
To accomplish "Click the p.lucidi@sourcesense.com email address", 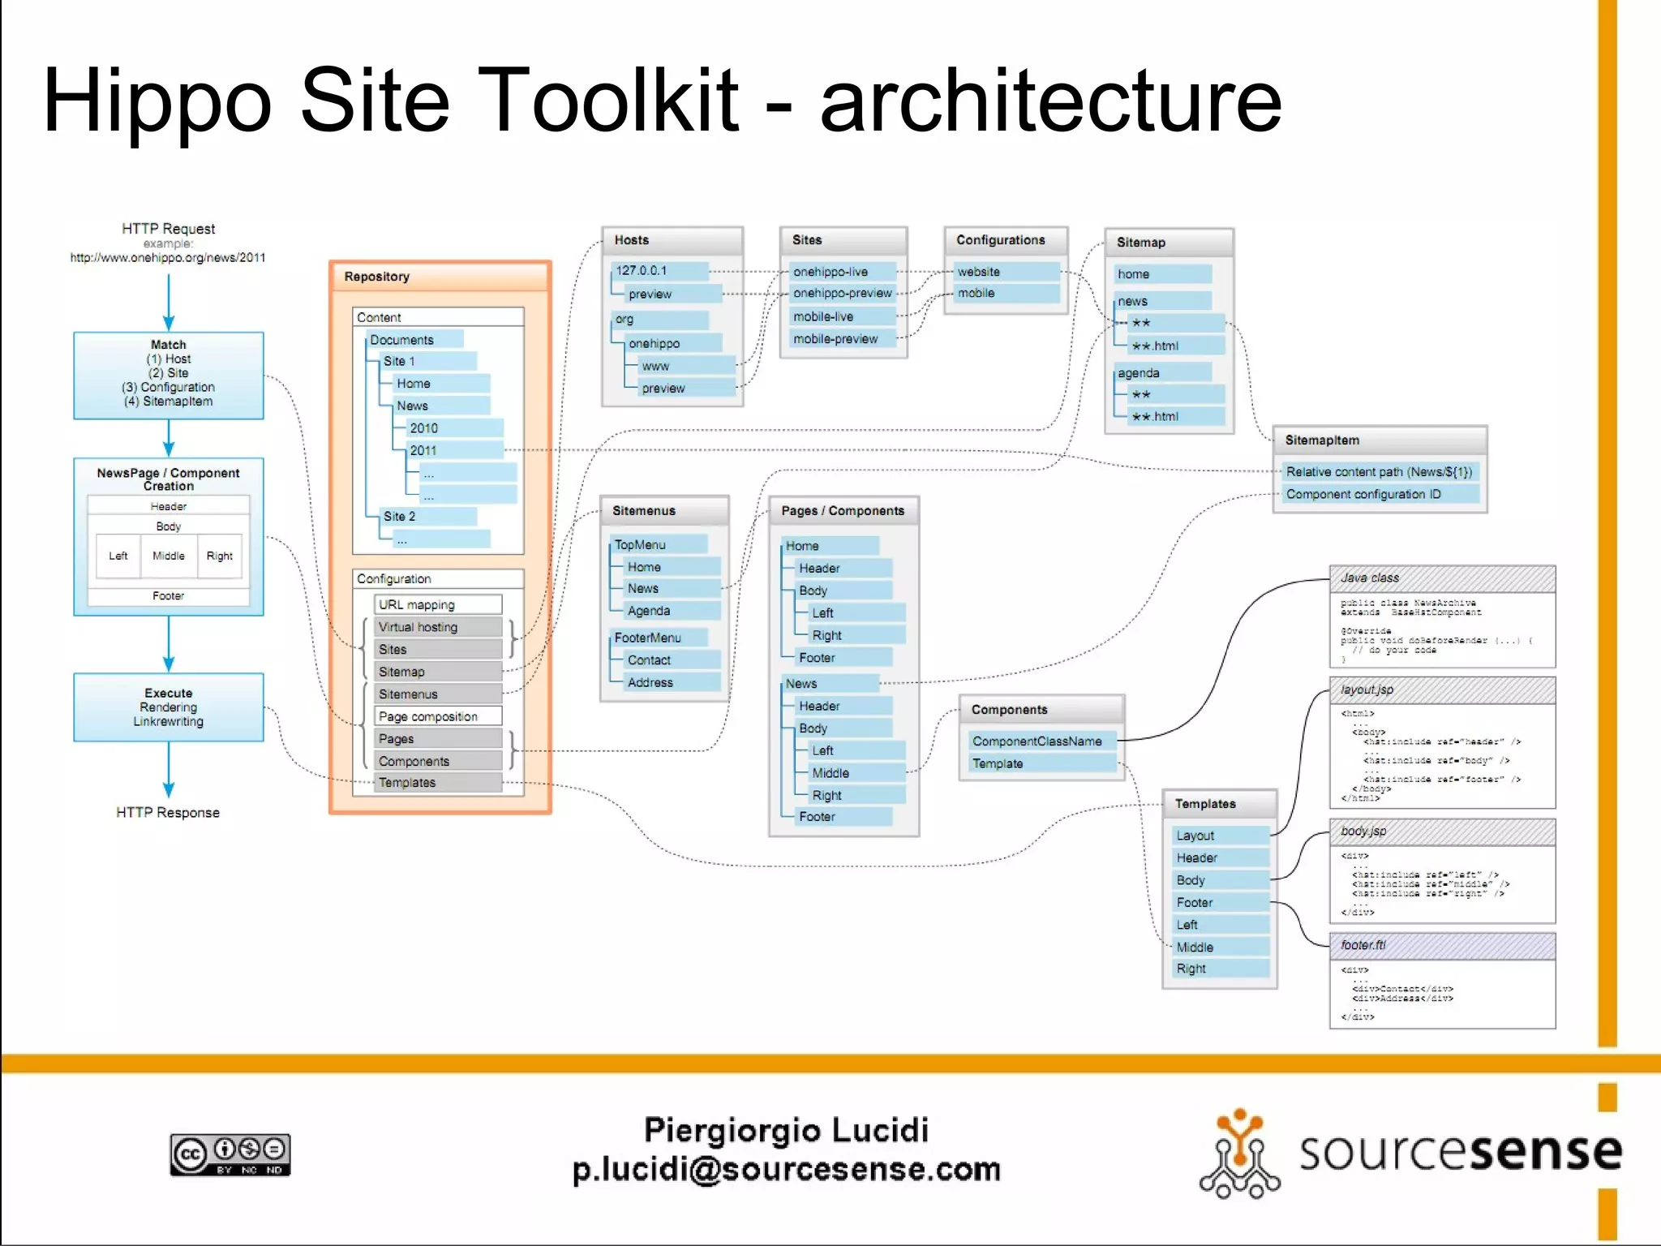I will (x=786, y=1170).
